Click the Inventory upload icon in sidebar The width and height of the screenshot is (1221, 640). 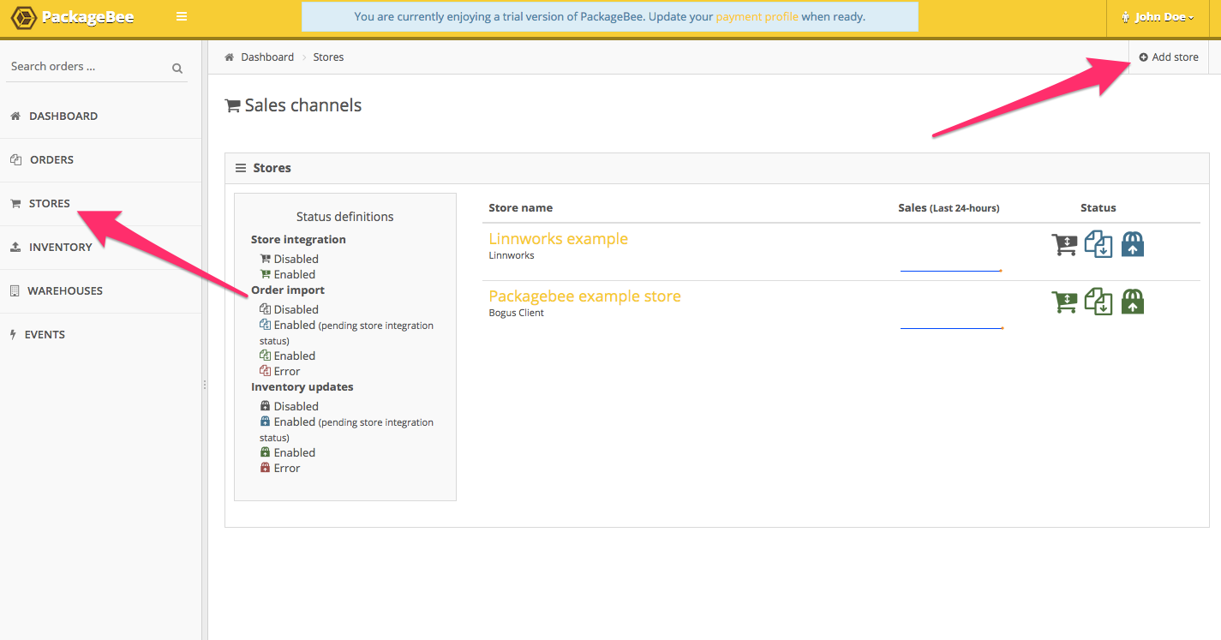[x=15, y=247]
